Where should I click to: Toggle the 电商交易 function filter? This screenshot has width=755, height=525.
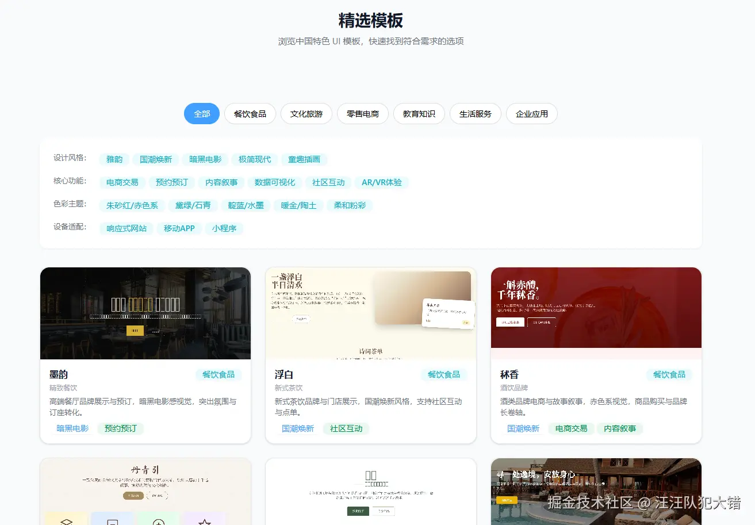(121, 182)
